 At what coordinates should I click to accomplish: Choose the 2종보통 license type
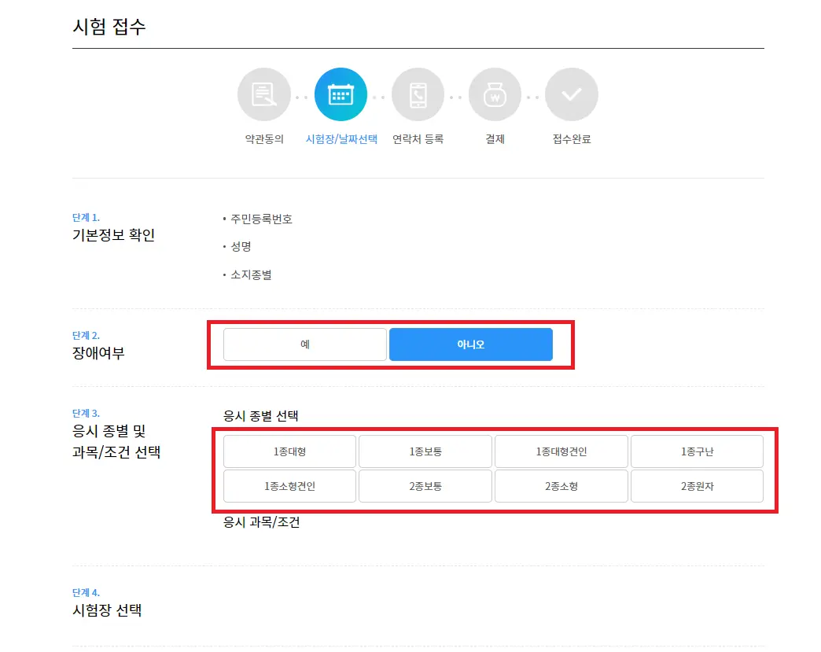[425, 485]
